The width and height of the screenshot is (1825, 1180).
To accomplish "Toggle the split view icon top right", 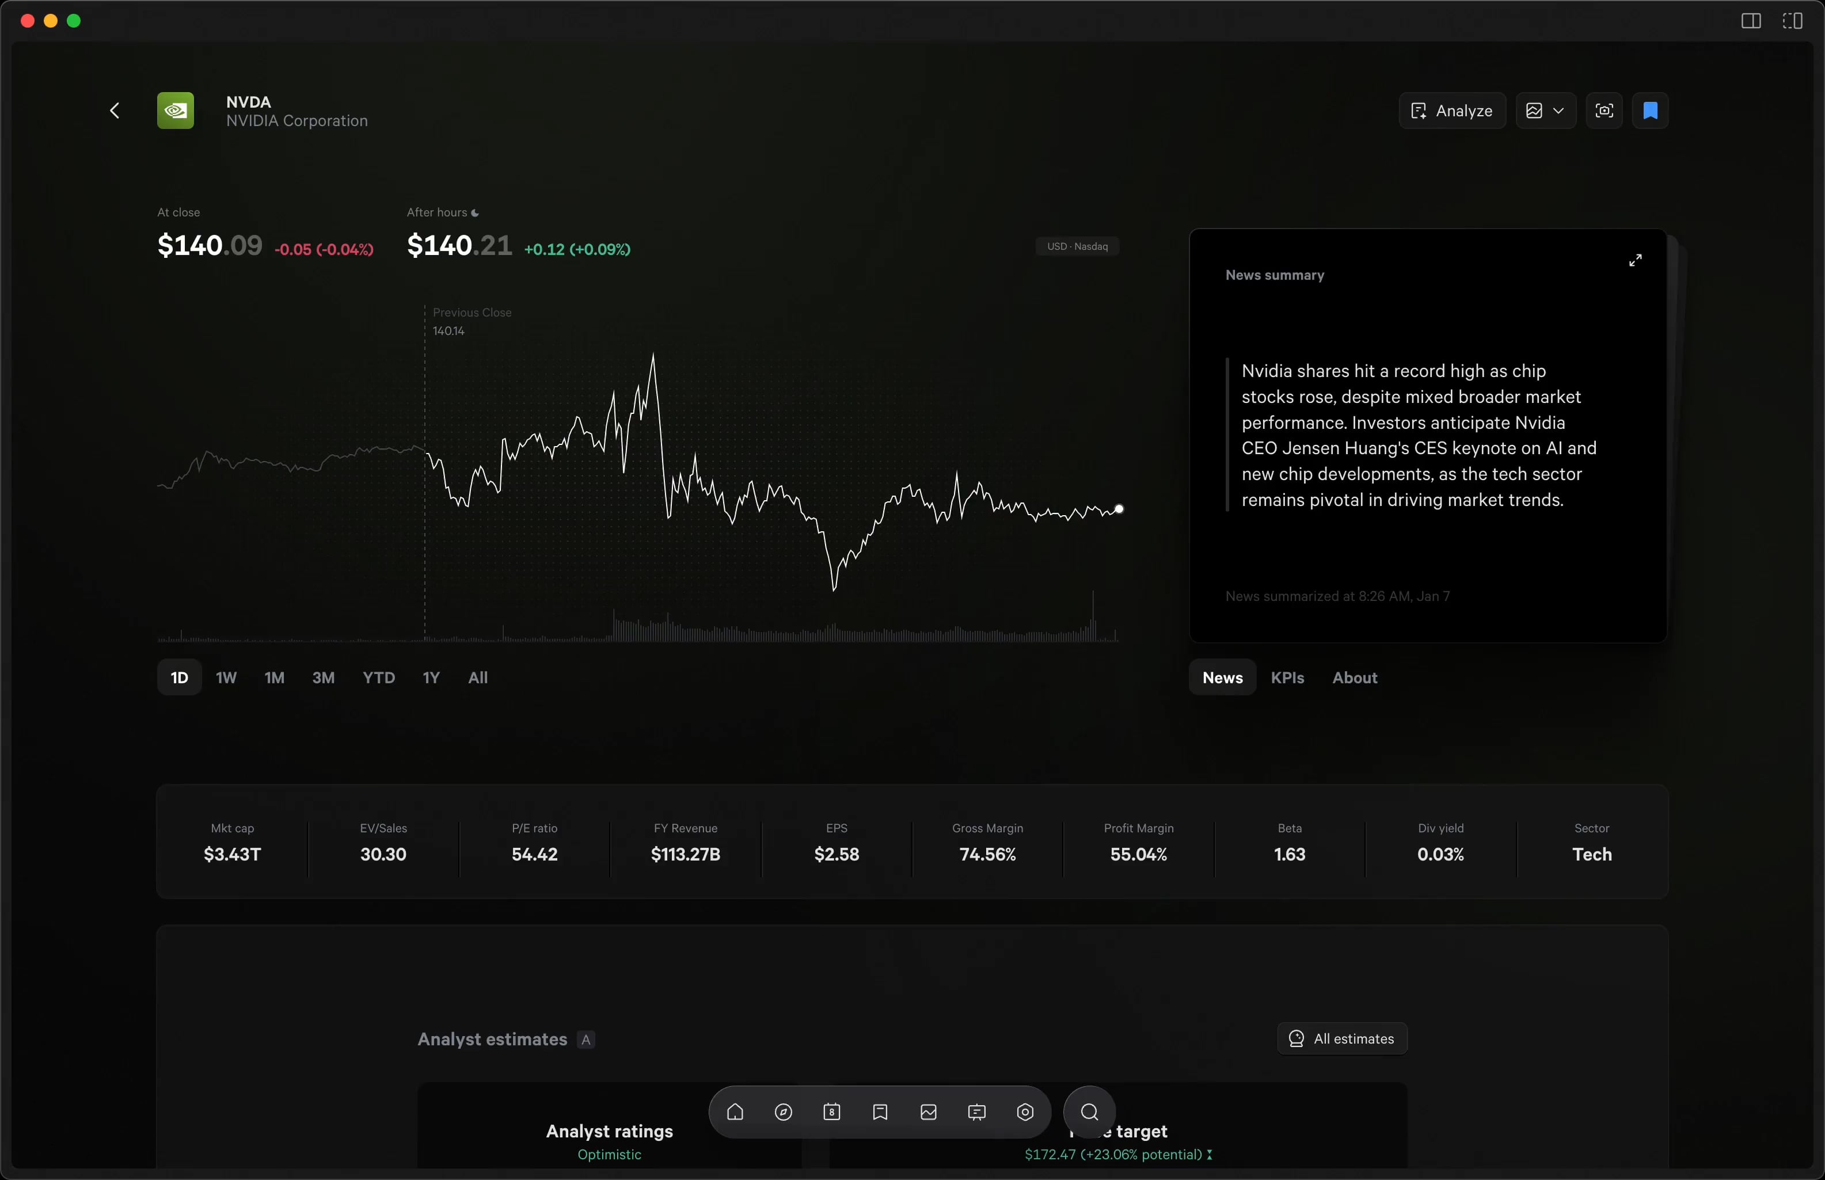I will pyautogui.click(x=1792, y=21).
